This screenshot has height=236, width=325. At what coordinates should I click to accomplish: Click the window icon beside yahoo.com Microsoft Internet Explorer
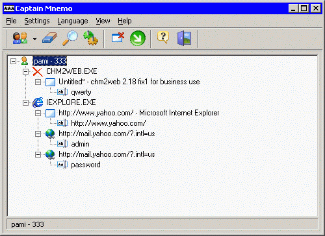pos(50,113)
